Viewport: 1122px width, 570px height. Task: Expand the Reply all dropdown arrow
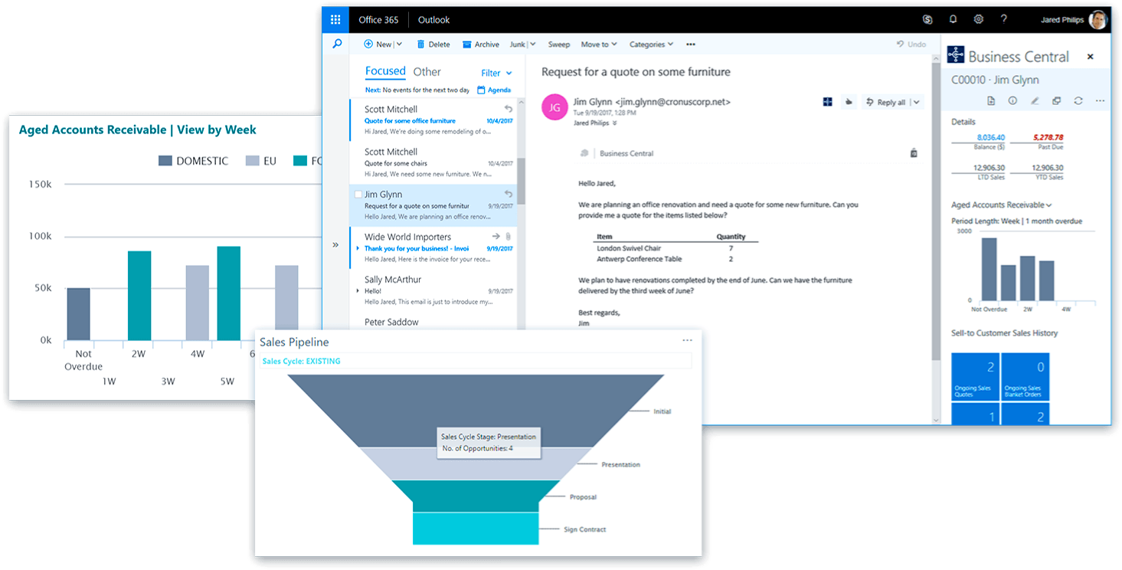(x=917, y=102)
